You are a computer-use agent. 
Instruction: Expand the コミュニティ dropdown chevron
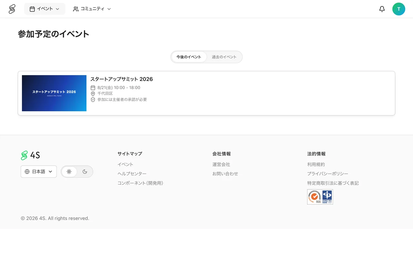tap(109, 9)
